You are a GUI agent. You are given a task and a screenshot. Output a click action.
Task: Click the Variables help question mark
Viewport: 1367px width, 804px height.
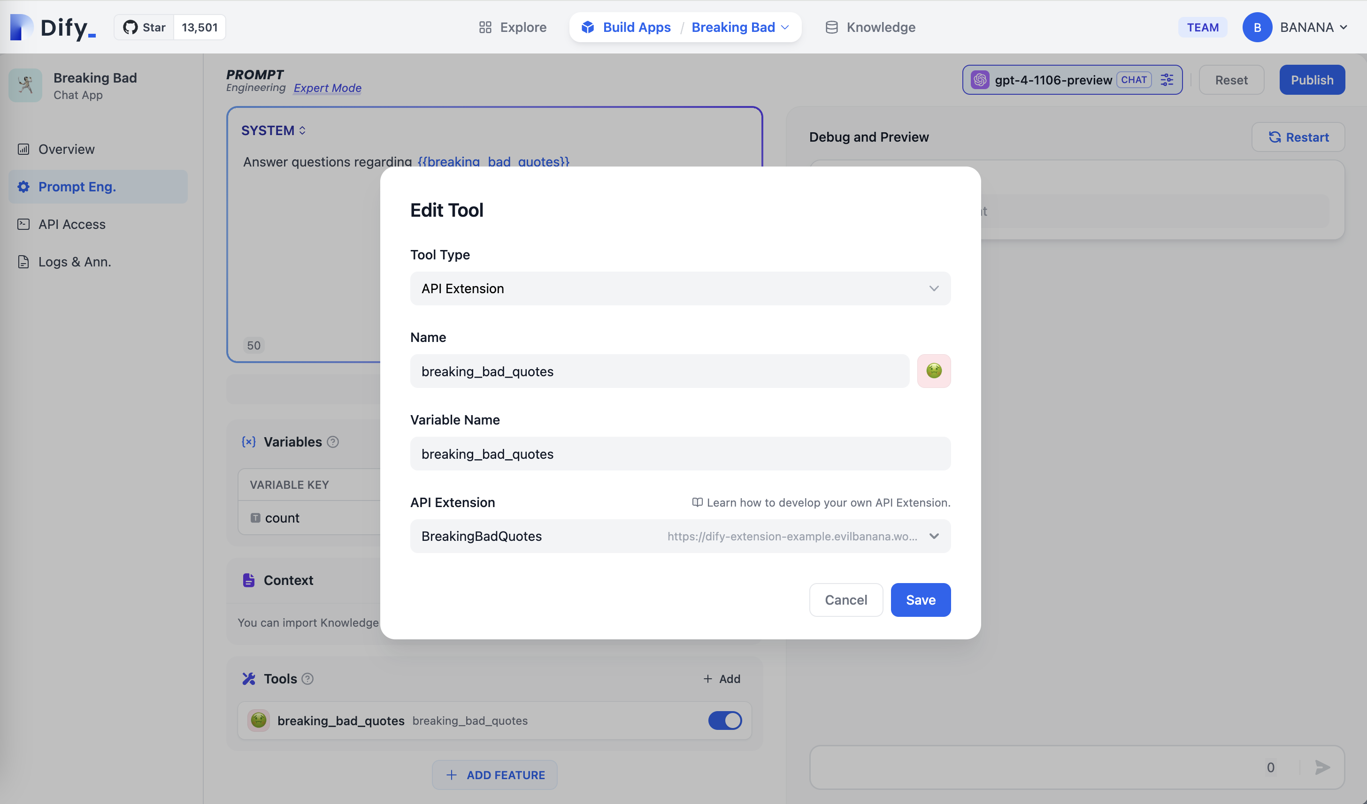pos(333,442)
